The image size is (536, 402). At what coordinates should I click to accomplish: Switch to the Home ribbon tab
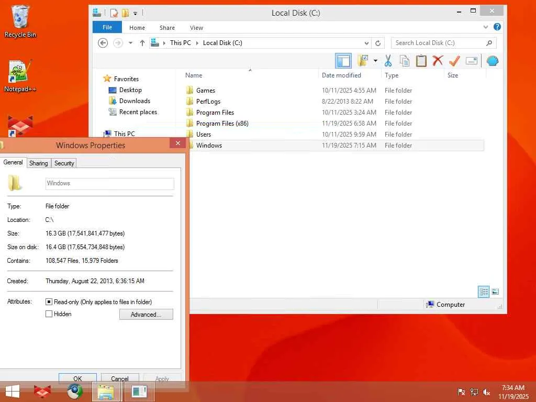point(137,28)
